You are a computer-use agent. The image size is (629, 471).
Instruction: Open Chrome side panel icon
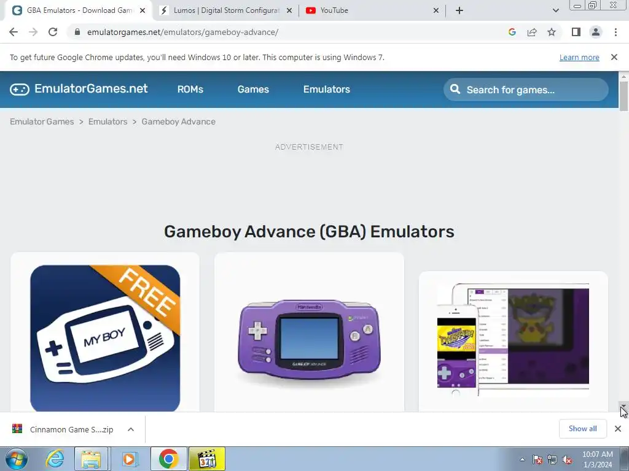coord(576,32)
